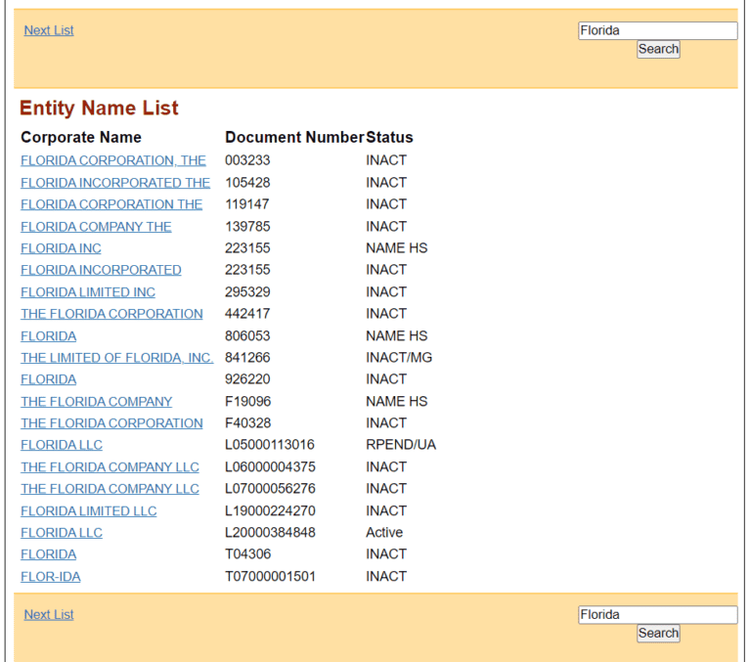This screenshot has width=751, height=662.
Task: Open THE FLORIDA COMPANY entity F19096
Action: pyautogui.click(x=96, y=402)
